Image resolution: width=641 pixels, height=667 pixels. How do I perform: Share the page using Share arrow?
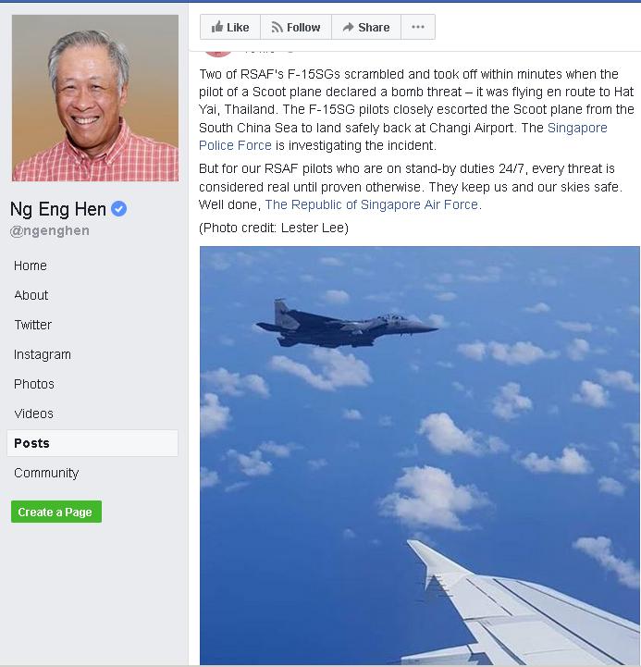[x=366, y=27]
